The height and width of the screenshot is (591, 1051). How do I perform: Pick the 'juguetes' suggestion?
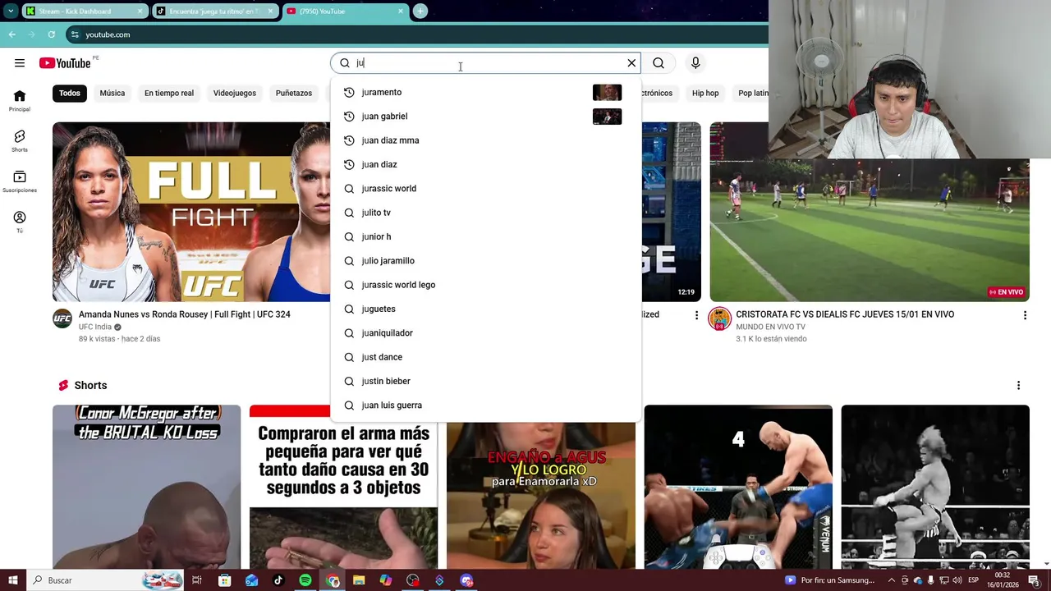coord(484,309)
